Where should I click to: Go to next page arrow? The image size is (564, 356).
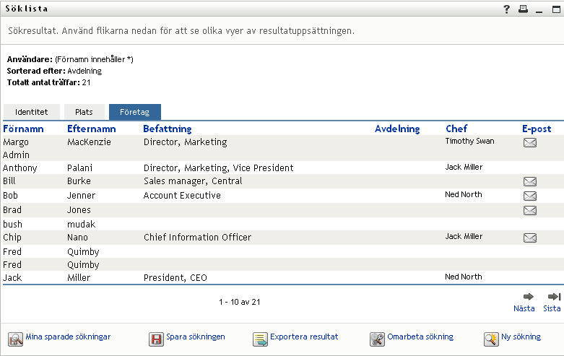[x=529, y=297]
